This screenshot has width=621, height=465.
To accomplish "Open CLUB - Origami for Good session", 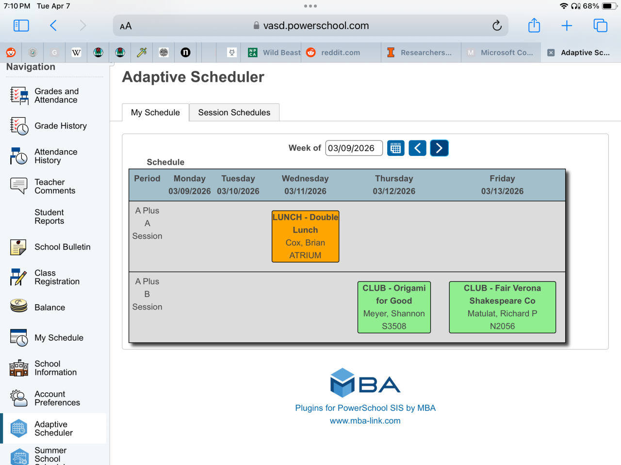I will 394,307.
